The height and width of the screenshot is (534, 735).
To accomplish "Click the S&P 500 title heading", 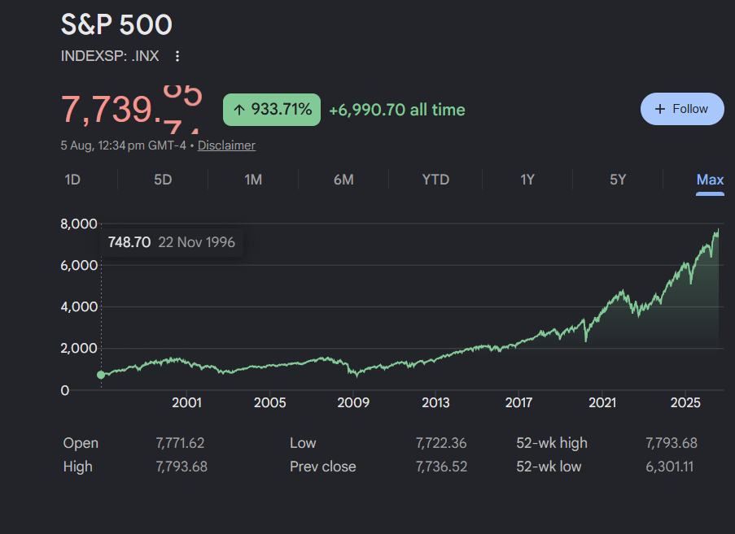I will [x=116, y=24].
